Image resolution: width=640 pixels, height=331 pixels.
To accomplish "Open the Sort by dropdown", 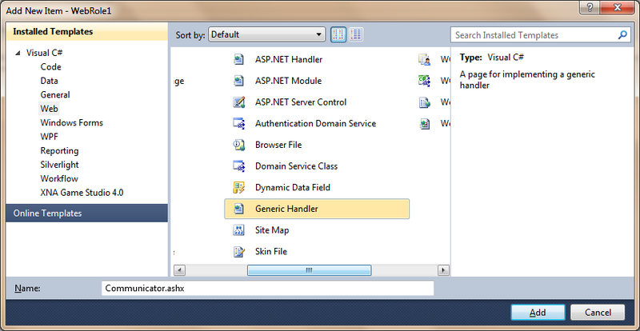I will coord(267,34).
